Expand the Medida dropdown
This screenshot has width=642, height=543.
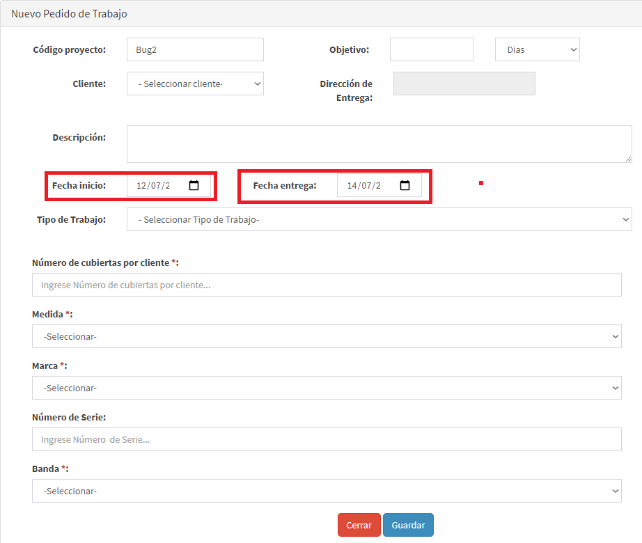pyautogui.click(x=327, y=336)
